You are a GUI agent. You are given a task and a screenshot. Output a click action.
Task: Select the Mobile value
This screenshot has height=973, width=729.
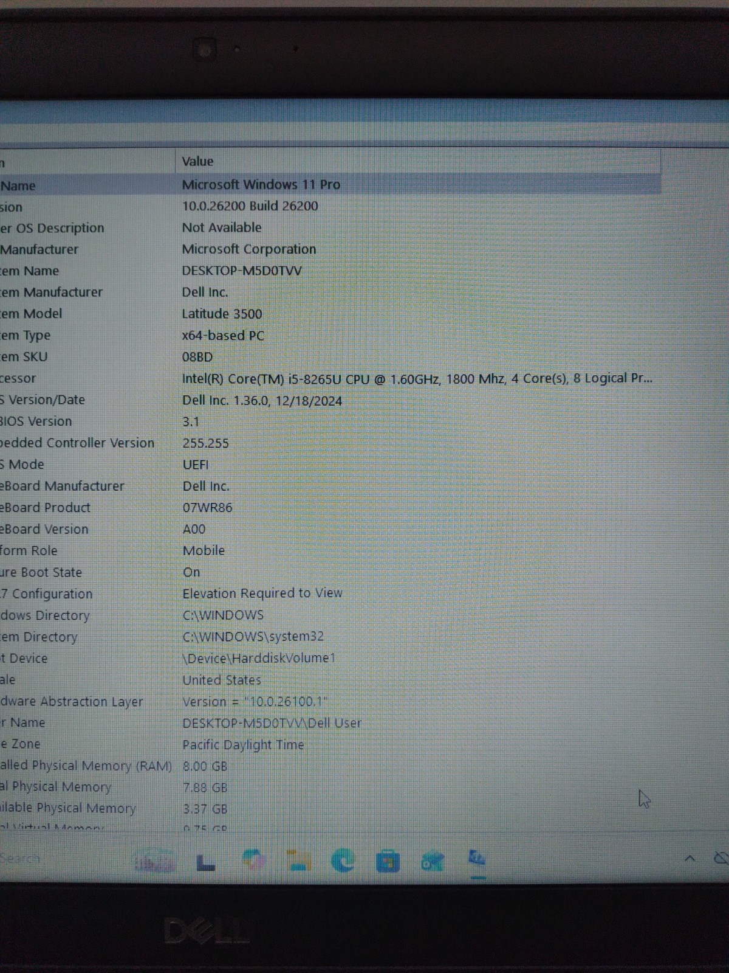pyautogui.click(x=204, y=550)
